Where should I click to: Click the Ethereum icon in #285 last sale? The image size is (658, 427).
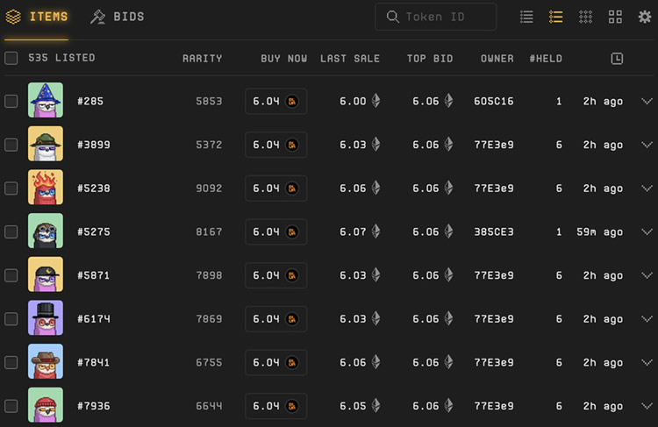coord(376,101)
